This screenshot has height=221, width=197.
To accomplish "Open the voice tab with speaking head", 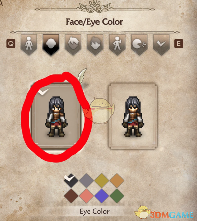I will tap(139, 44).
